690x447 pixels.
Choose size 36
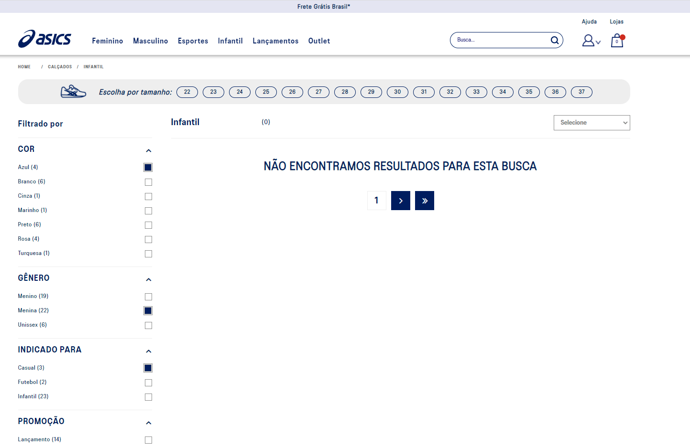point(555,92)
